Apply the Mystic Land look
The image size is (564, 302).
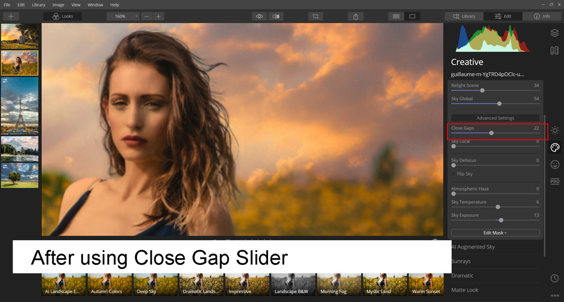click(x=385, y=285)
